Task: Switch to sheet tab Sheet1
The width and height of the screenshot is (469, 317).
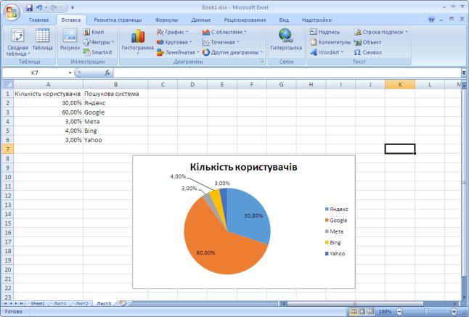Action: [38, 303]
